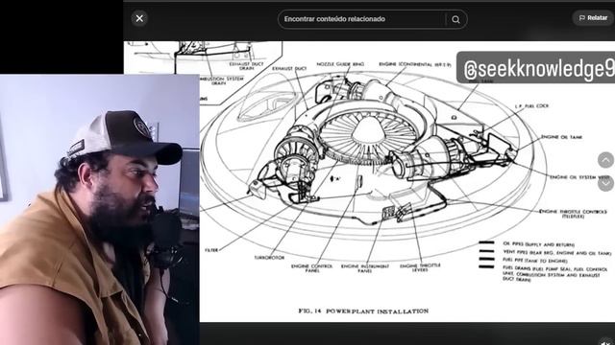Go to next item with down chevron
Screen dimensions: 615x345
605,183
